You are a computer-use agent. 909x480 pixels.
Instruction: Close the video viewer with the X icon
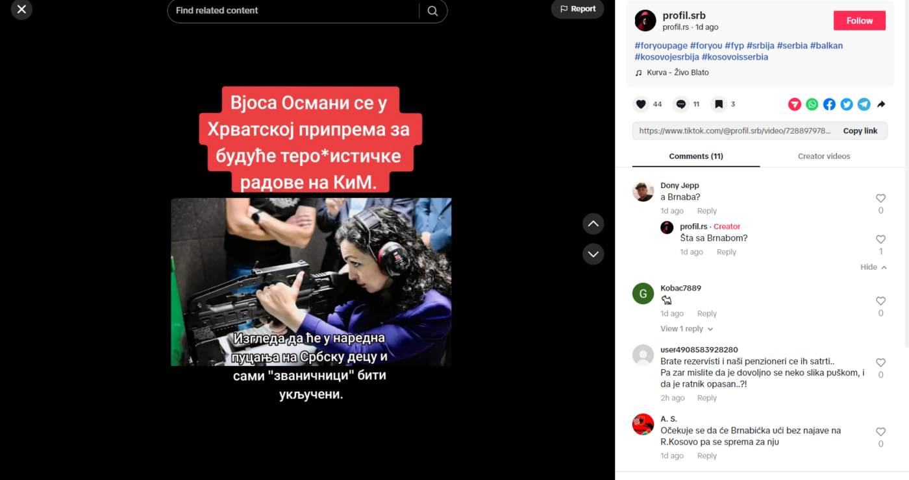[21, 9]
